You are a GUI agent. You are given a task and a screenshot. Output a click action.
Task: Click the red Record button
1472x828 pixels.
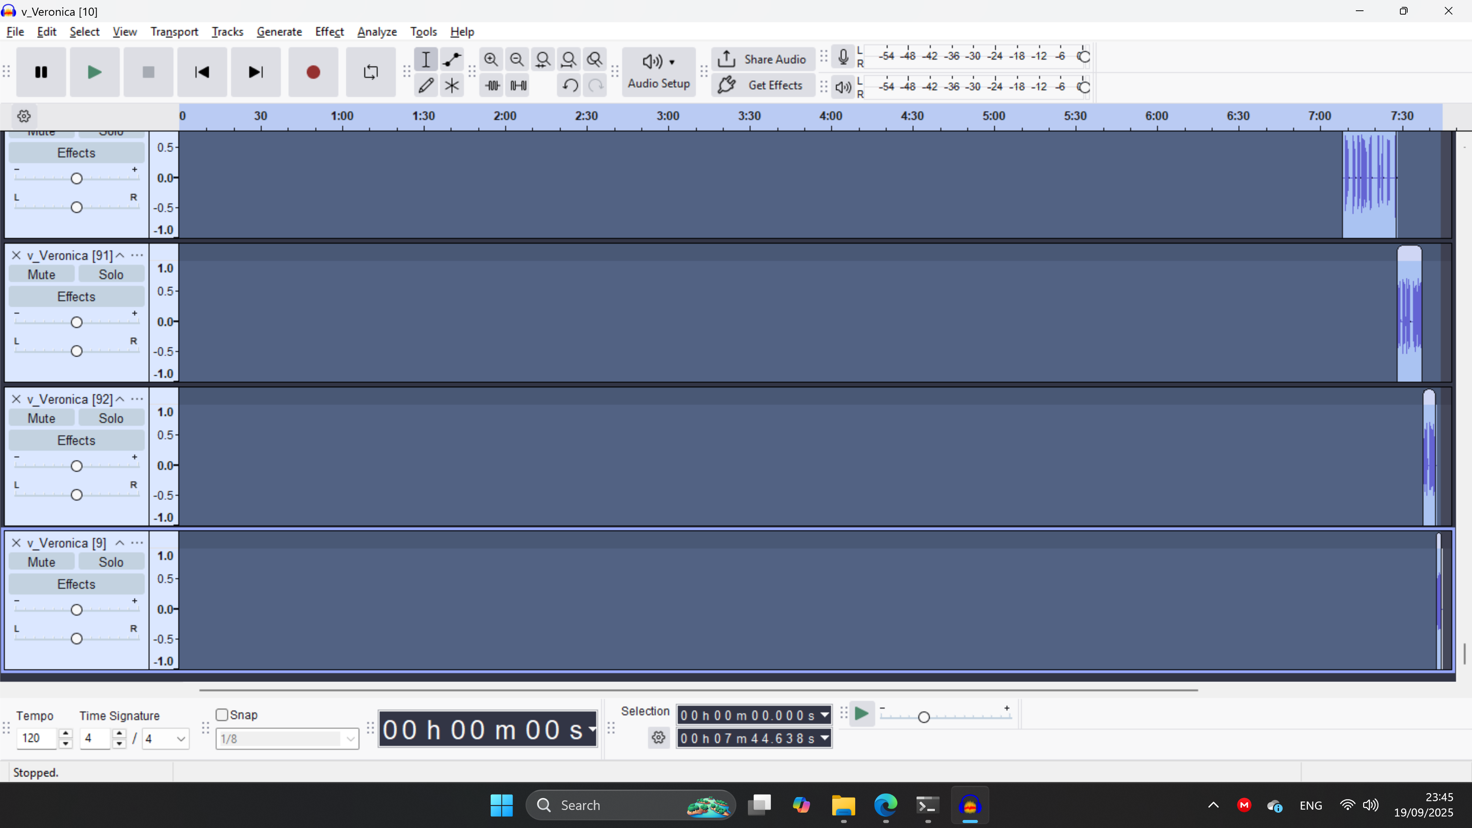312,72
